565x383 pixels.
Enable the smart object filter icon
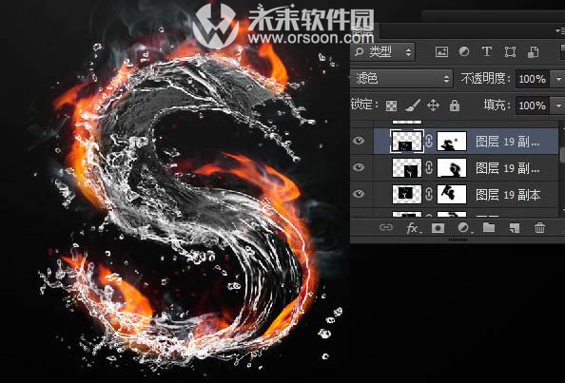[x=534, y=52]
